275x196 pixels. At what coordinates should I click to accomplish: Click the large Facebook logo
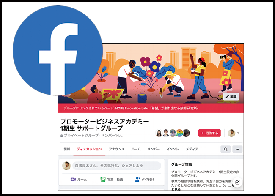click(x=58, y=50)
